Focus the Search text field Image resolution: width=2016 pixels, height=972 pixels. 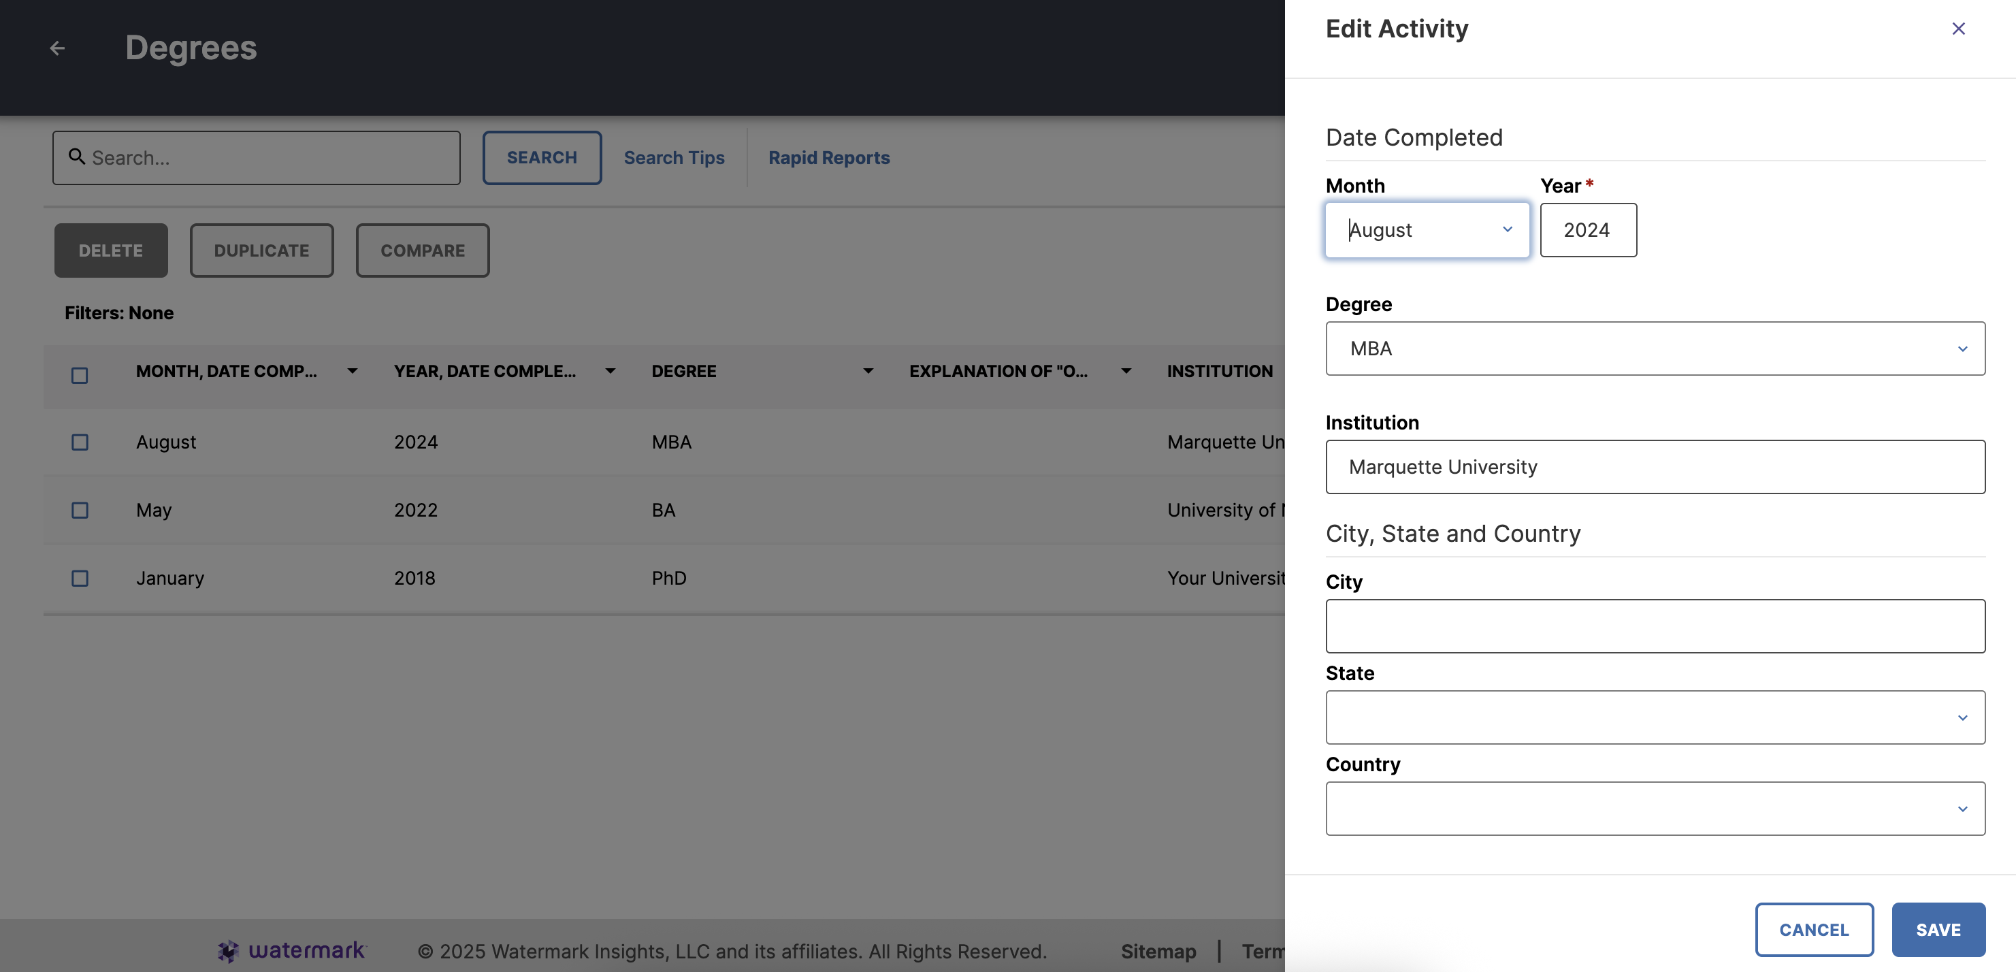tap(257, 158)
